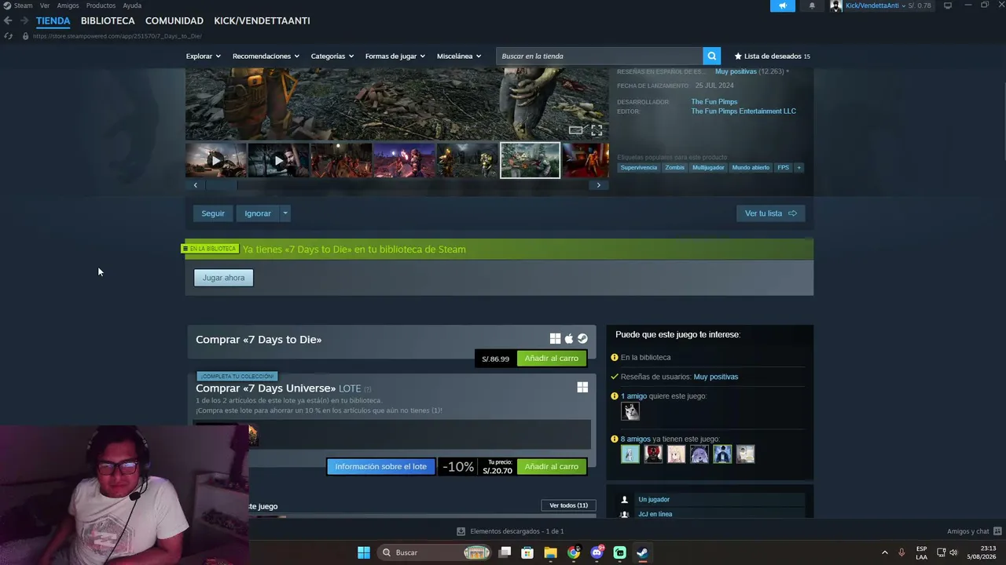Open the Amigos menu
1006x565 pixels.
click(68, 5)
